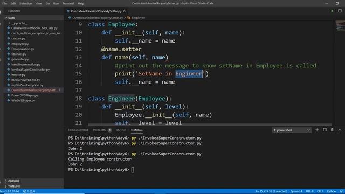Split the terminal panel
Image resolution: width=345 pixels, height=194 pixels.
click(325, 130)
